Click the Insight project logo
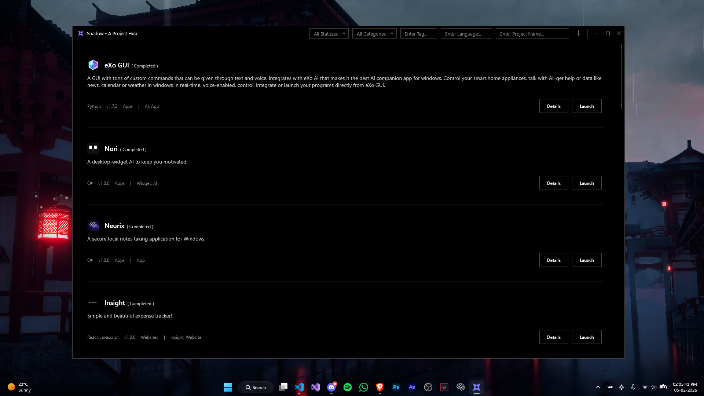Image resolution: width=704 pixels, height=396 pixels. pyautogui.click(x=93, y=302)
